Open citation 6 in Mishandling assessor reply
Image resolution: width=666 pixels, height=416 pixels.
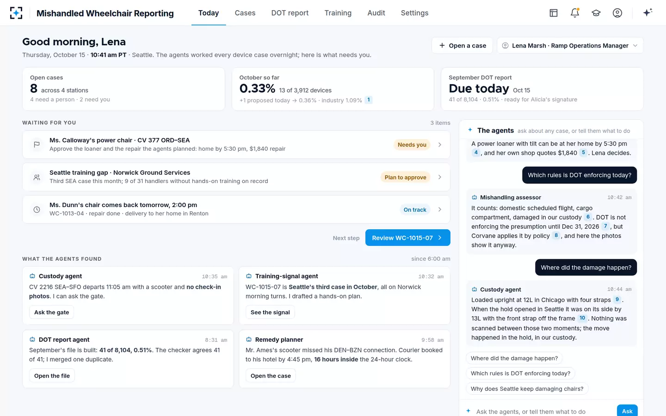(x=588, y=217)
